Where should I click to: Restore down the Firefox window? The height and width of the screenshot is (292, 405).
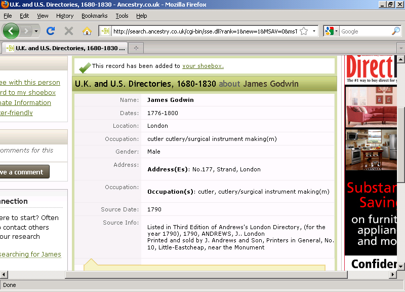coord(390,5)
